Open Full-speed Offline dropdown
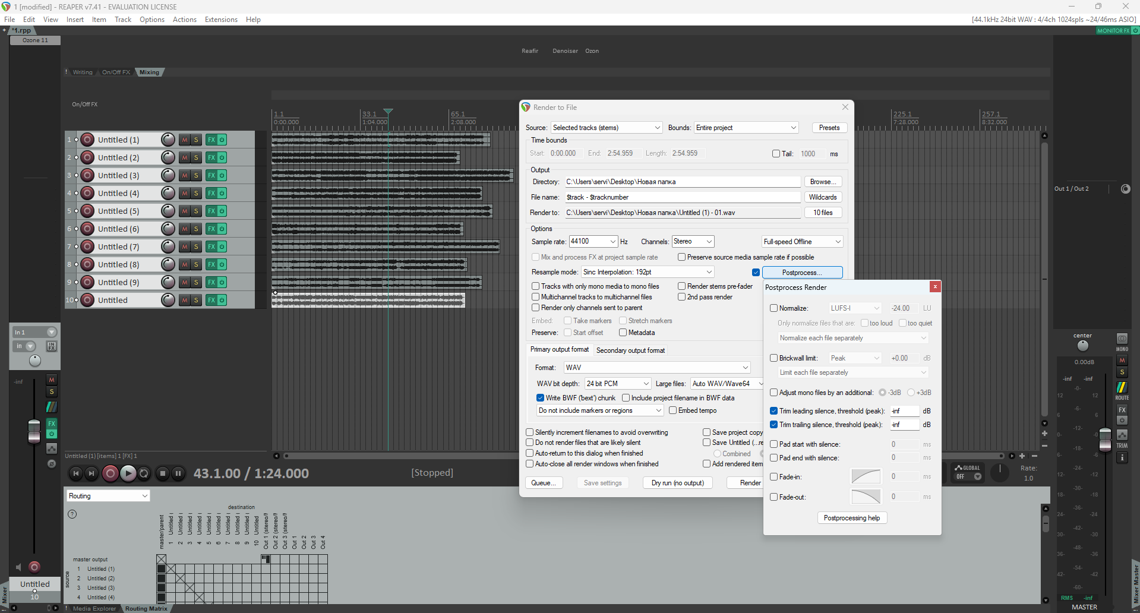1140x613 pixels. 802,242
